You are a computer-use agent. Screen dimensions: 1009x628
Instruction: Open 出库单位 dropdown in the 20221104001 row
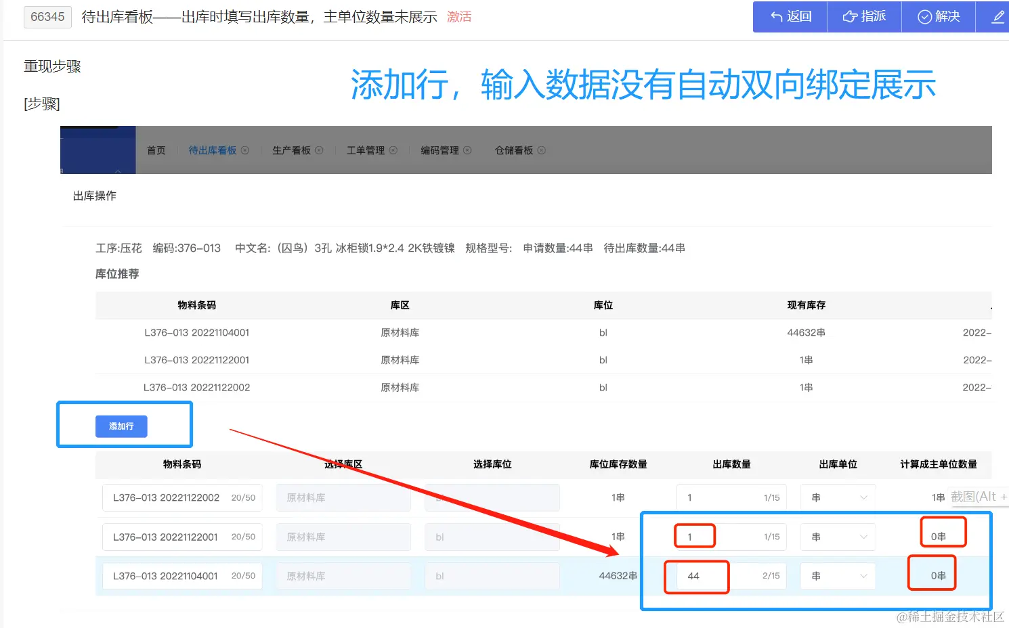point(838,576)
